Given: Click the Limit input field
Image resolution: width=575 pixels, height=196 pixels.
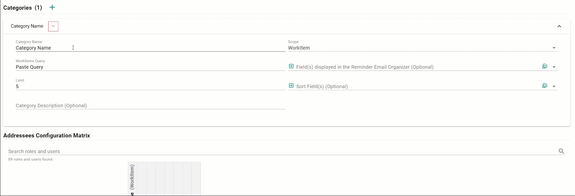Looking at the screenshot, I should 150,87.
